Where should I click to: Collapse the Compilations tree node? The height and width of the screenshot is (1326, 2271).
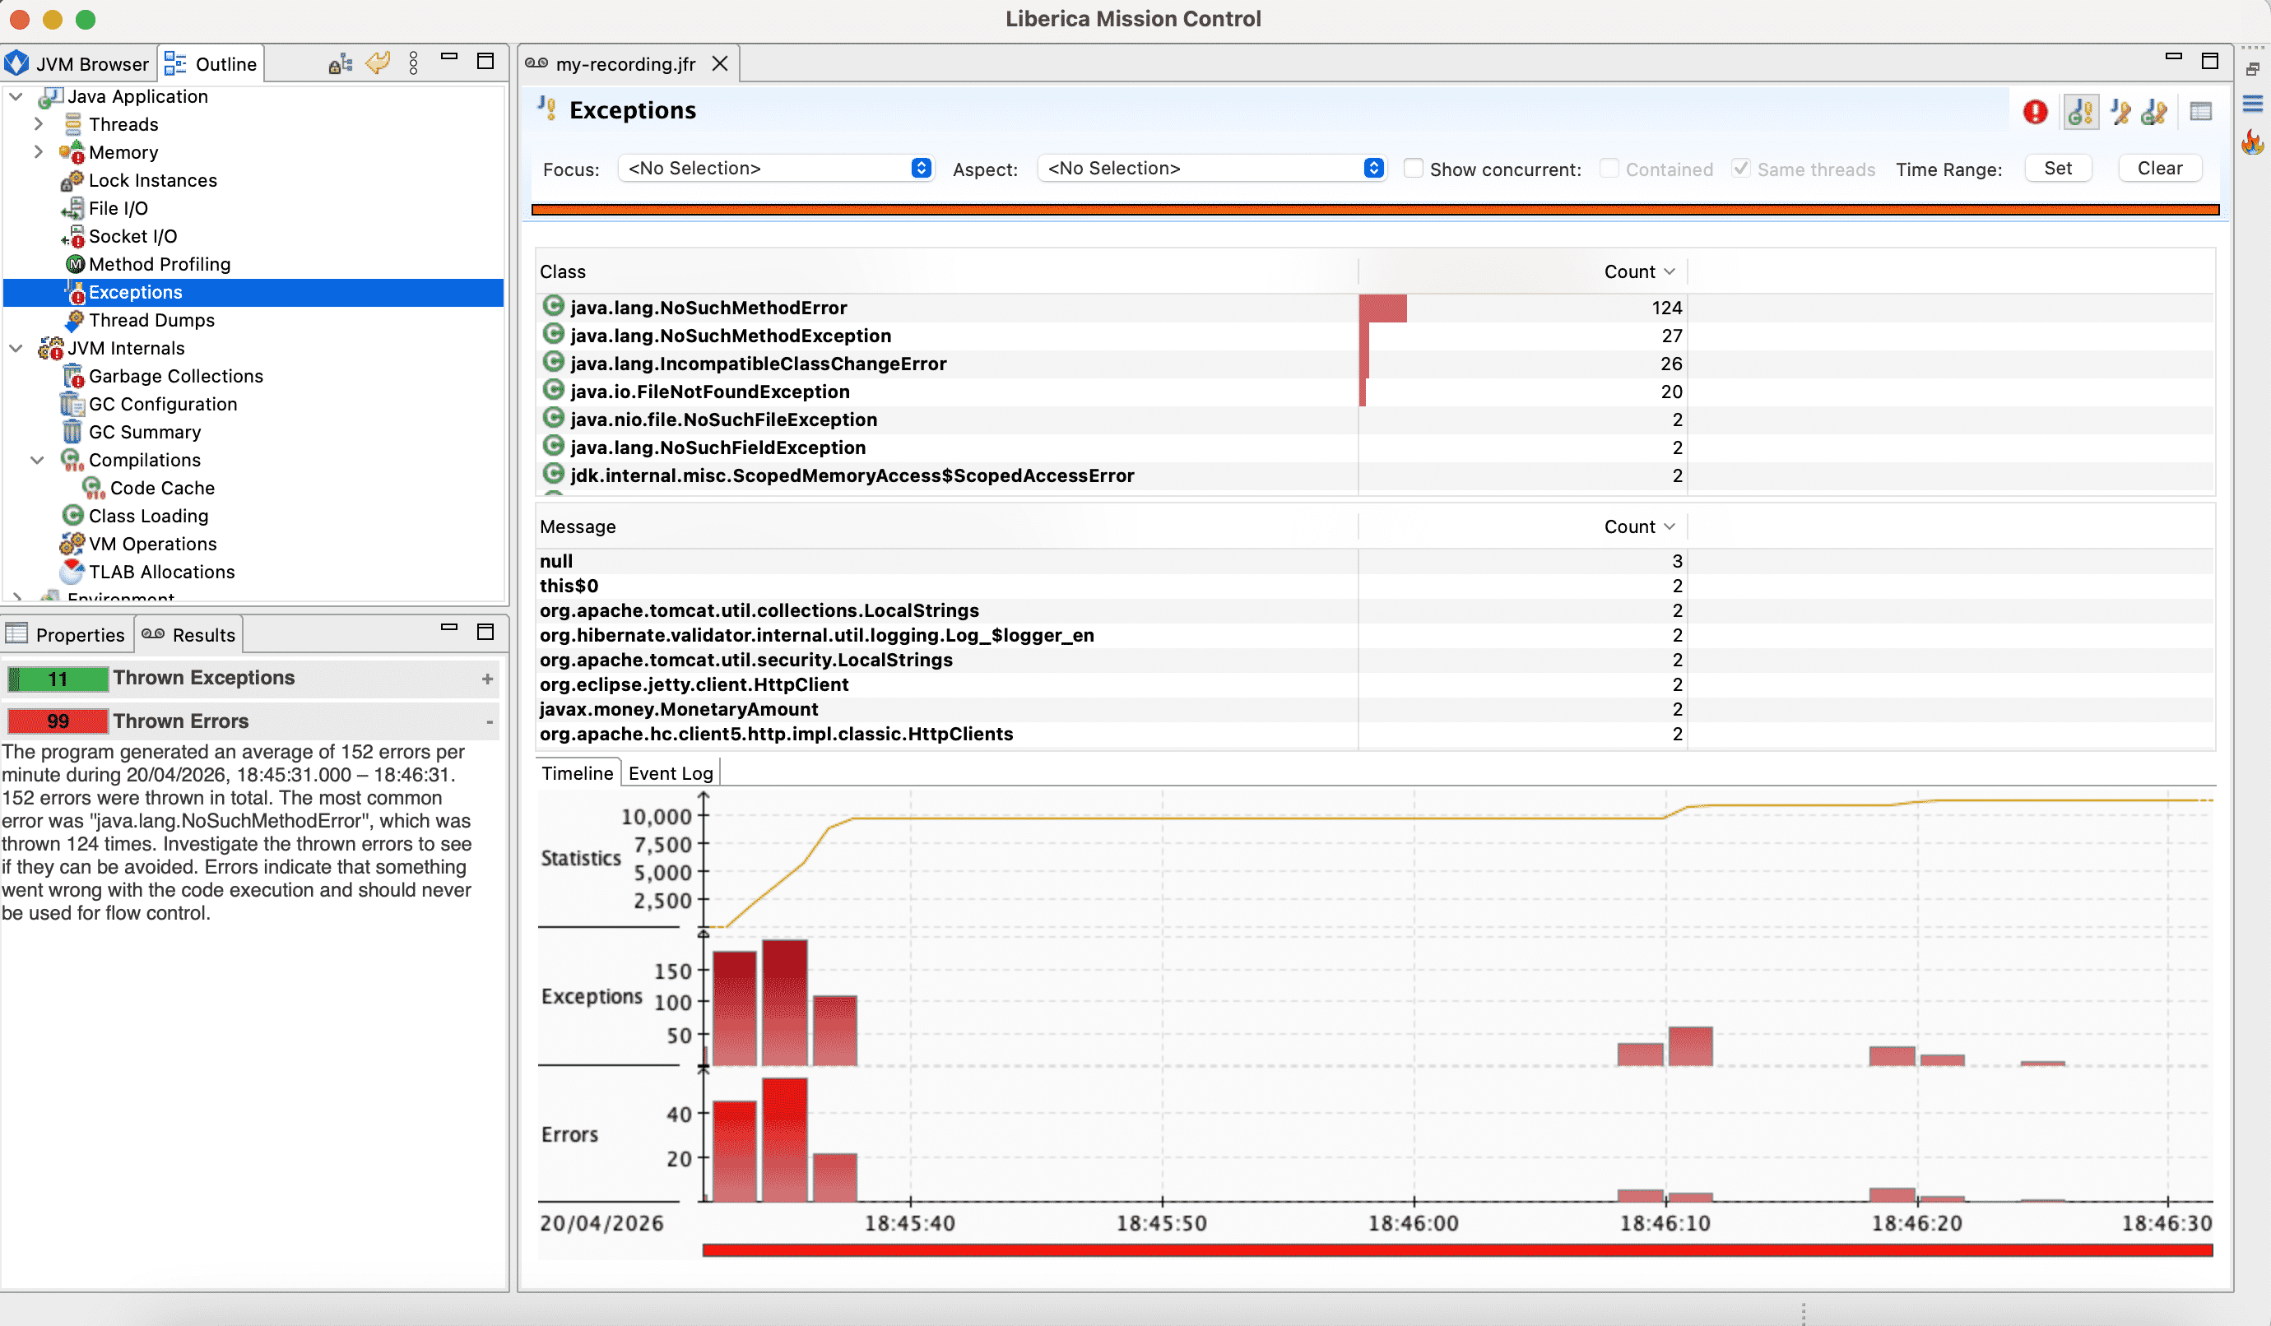pyautogui.click(x=38, y=460)
